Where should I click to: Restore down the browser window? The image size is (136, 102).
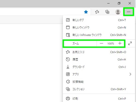(x=119, y=3)
